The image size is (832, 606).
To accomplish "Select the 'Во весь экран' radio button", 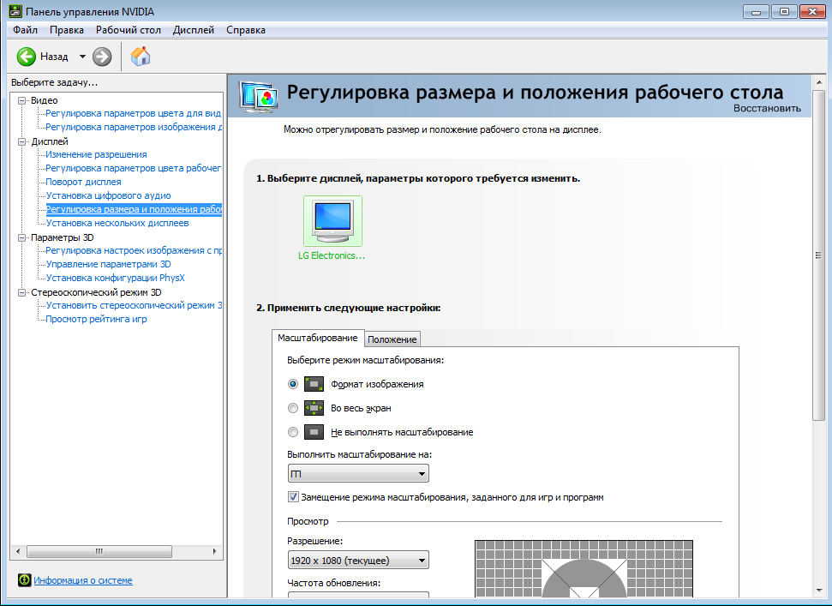I will point(293,408).
